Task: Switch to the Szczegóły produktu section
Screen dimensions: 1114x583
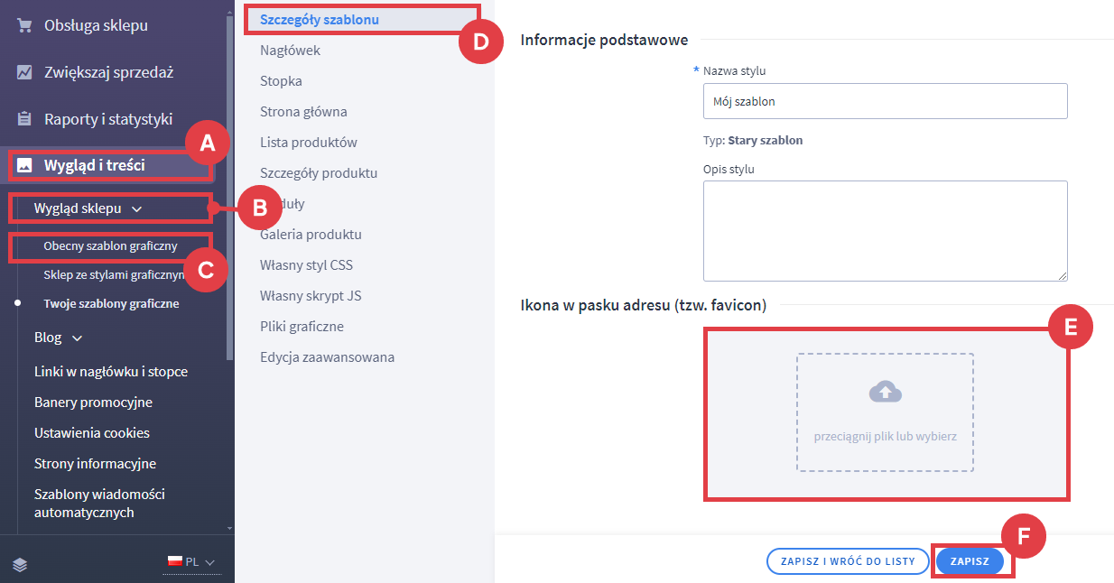Action: click(x=319, y=173)
